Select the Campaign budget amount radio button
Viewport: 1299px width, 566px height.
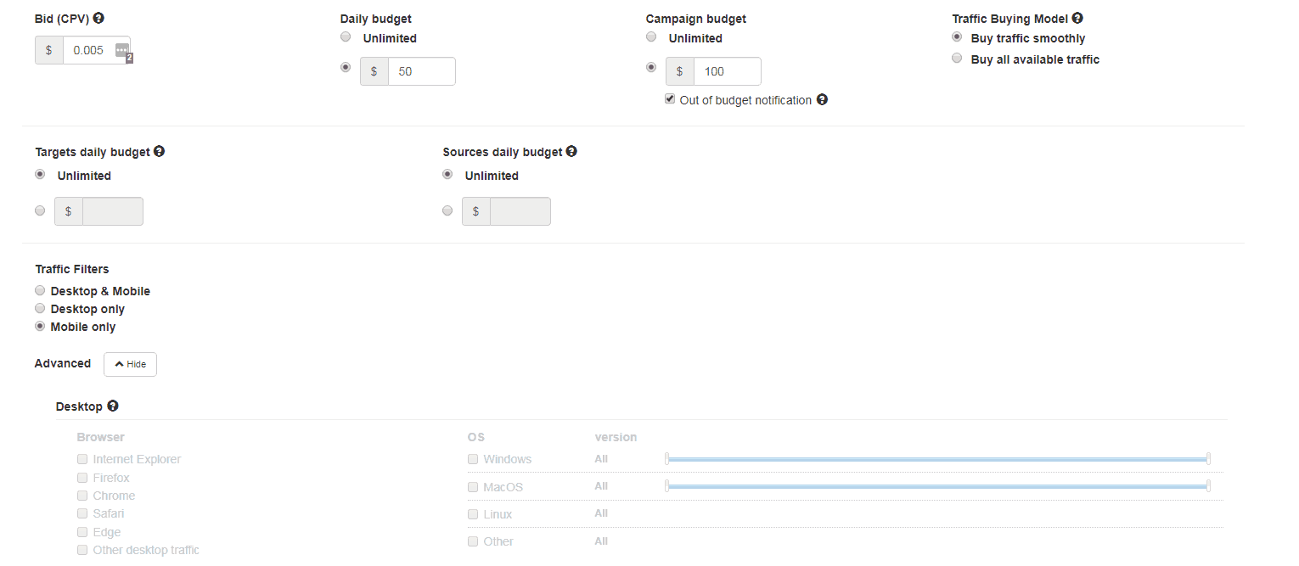point(651,67)
